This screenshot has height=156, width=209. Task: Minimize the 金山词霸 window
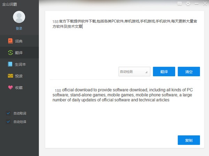196,3
